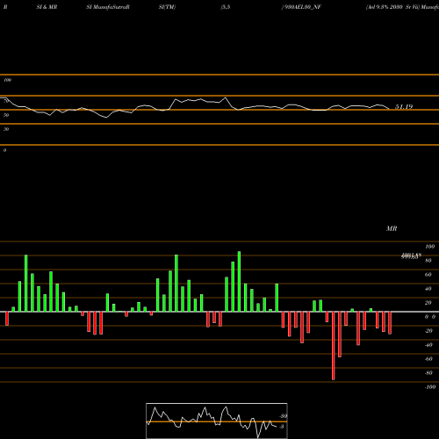Viewport: 439px width, 439px height.
Task: Click the RSI axis label 70
Action: [6, 101]
